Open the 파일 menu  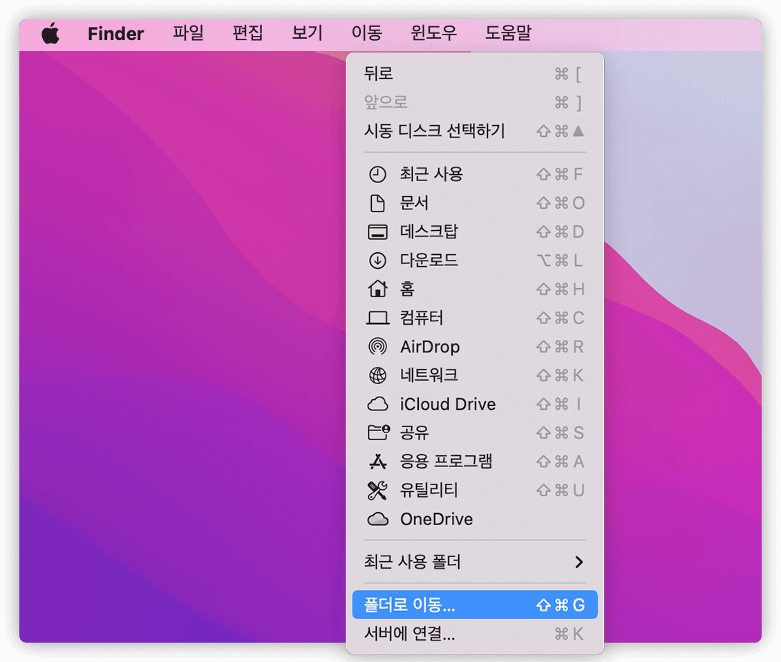(188, 33)
